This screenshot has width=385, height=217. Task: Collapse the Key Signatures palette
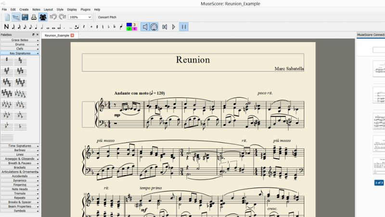(20, 53)
